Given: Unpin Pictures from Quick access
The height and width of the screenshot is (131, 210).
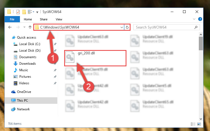Looking at the screenshot, I should (x=55, y=77).
